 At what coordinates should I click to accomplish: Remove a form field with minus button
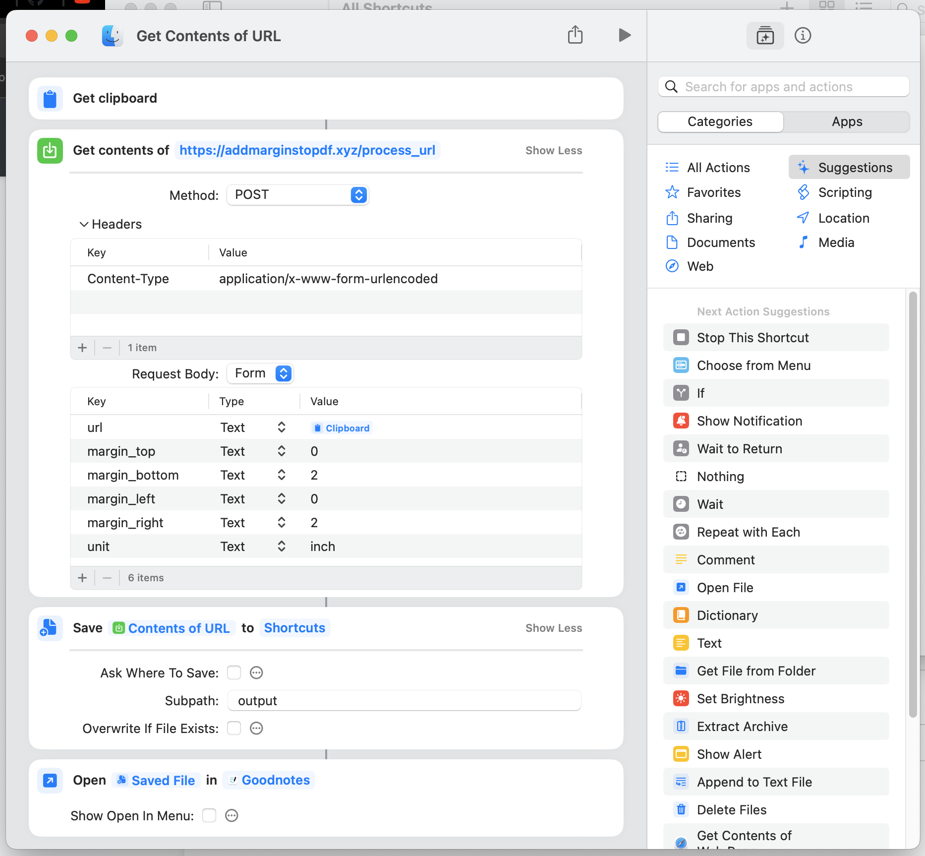[107, 578]
